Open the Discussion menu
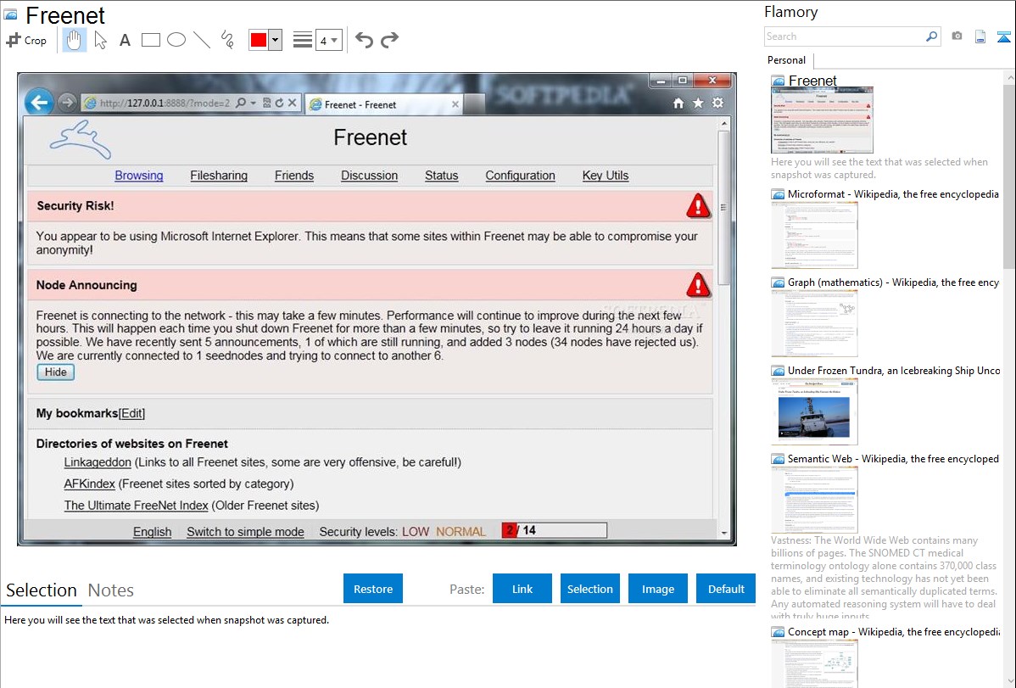1016x688 pixels. [x=369, y=176]
